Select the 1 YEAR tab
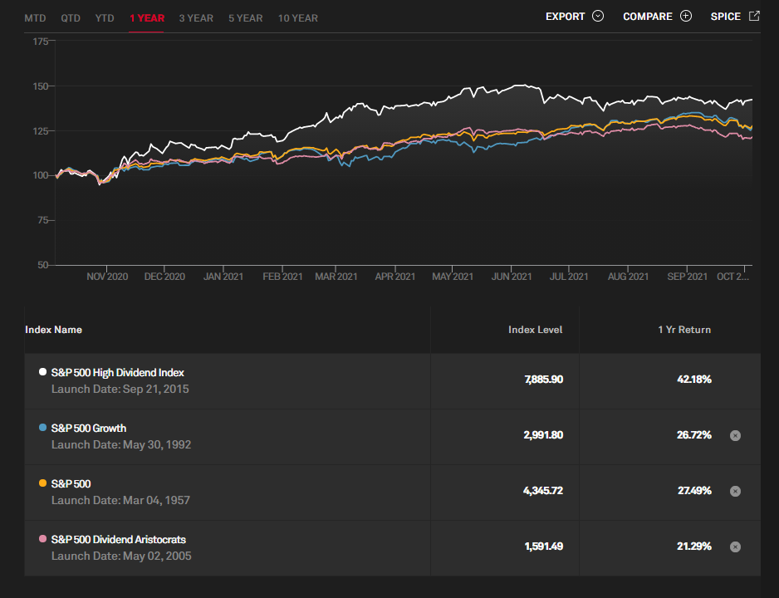The image size is (779, 598). (x=146, y=18)
